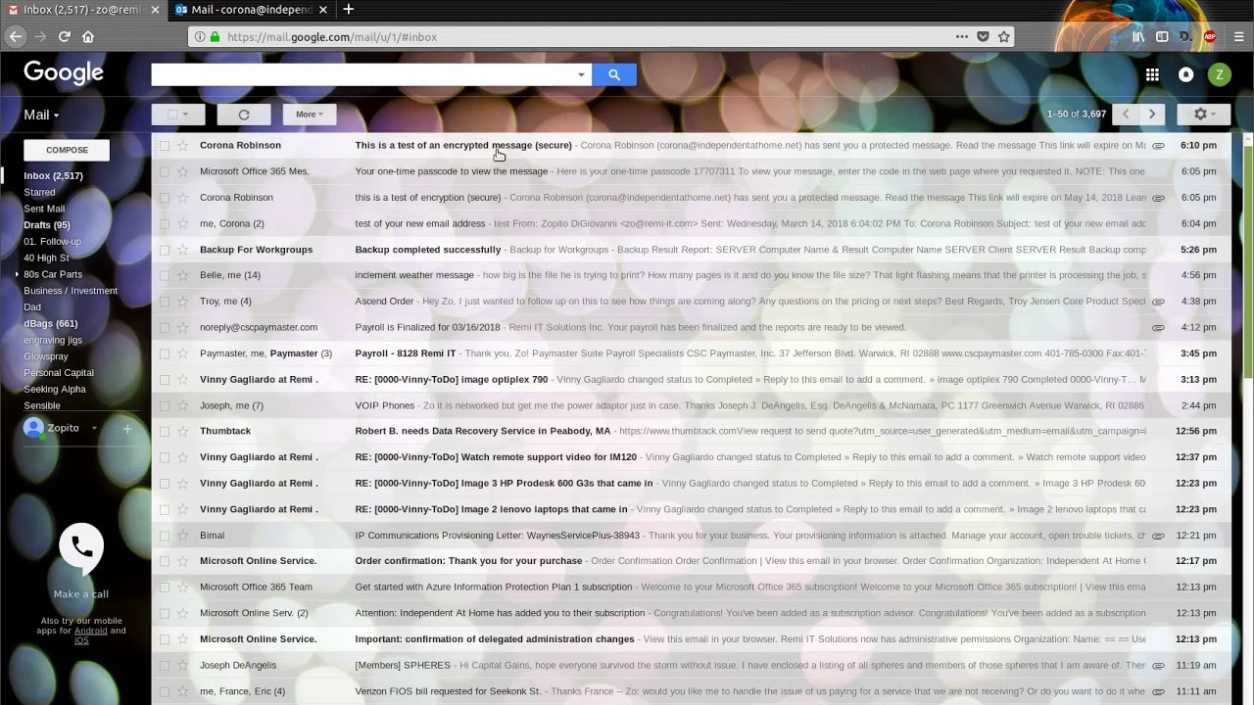The image size is (1254, 705).
Task: Select checkbox for Joseph DeAngelis SPHERES email
Action: [x=165, y=665]
